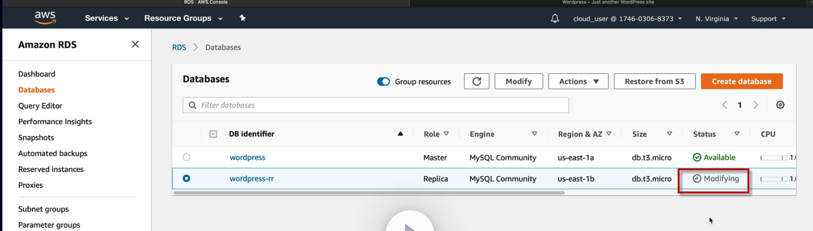Image resolution: width=813 pixels, height=231 pixels.
Task: Select the wordpress-rr replica radio button
Action: coord(187,178)
